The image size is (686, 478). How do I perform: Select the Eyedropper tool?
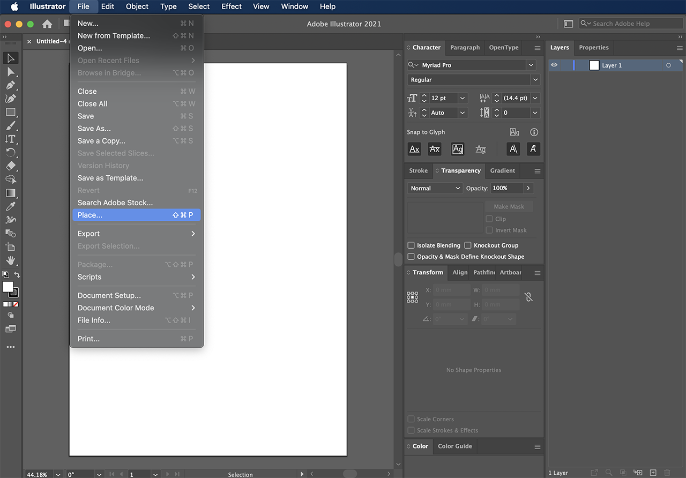coord(11,206)
